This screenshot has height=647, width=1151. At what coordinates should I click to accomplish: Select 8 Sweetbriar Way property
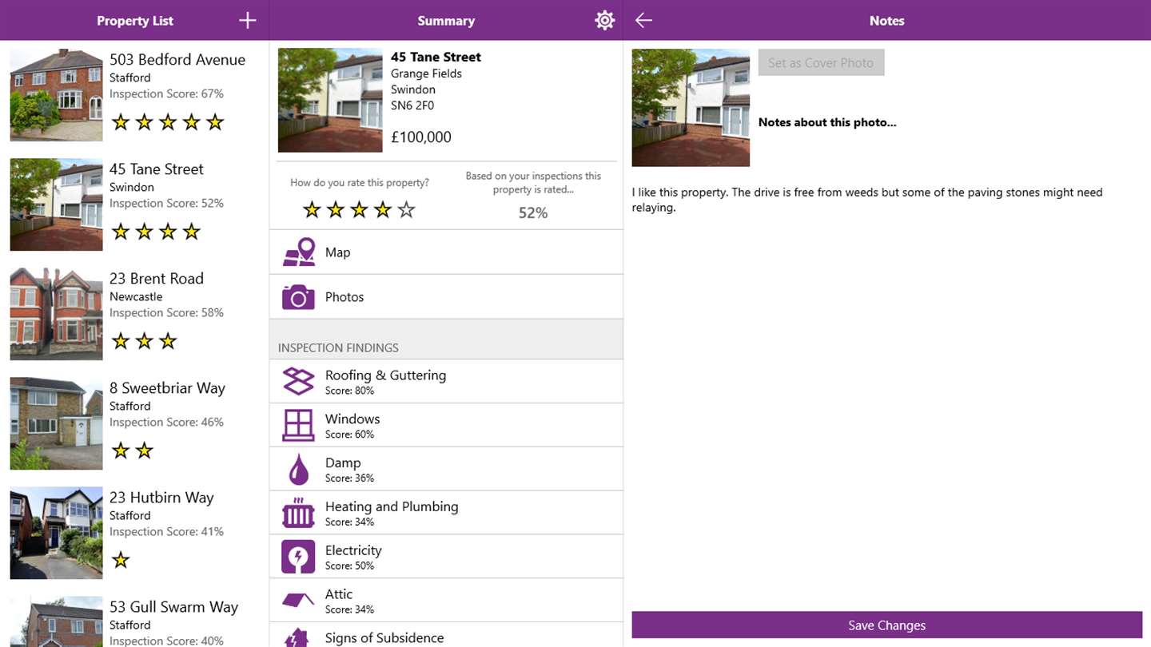(x=134, y=423)
